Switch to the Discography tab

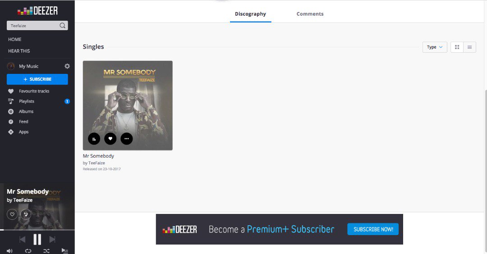[x=250, y=14]
